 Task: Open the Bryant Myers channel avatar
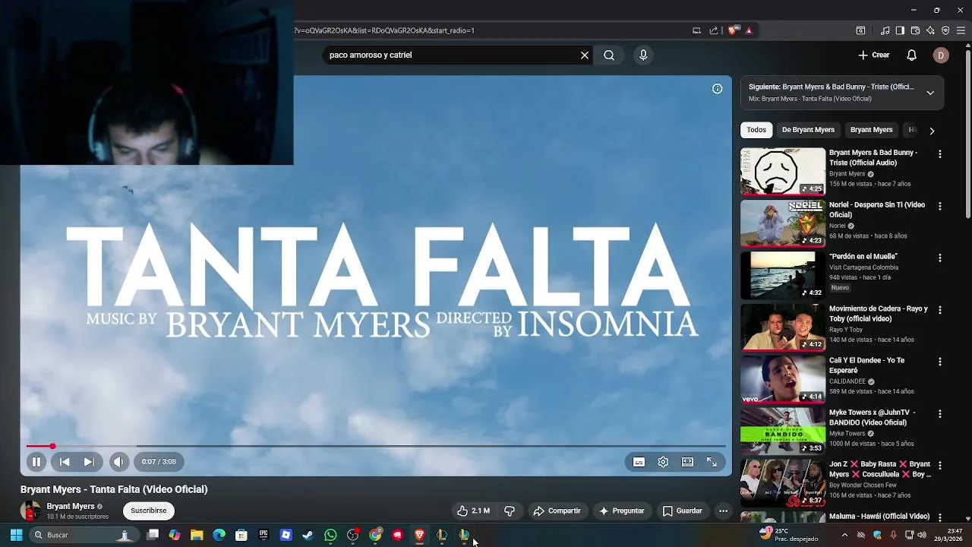tap(30, 511)
